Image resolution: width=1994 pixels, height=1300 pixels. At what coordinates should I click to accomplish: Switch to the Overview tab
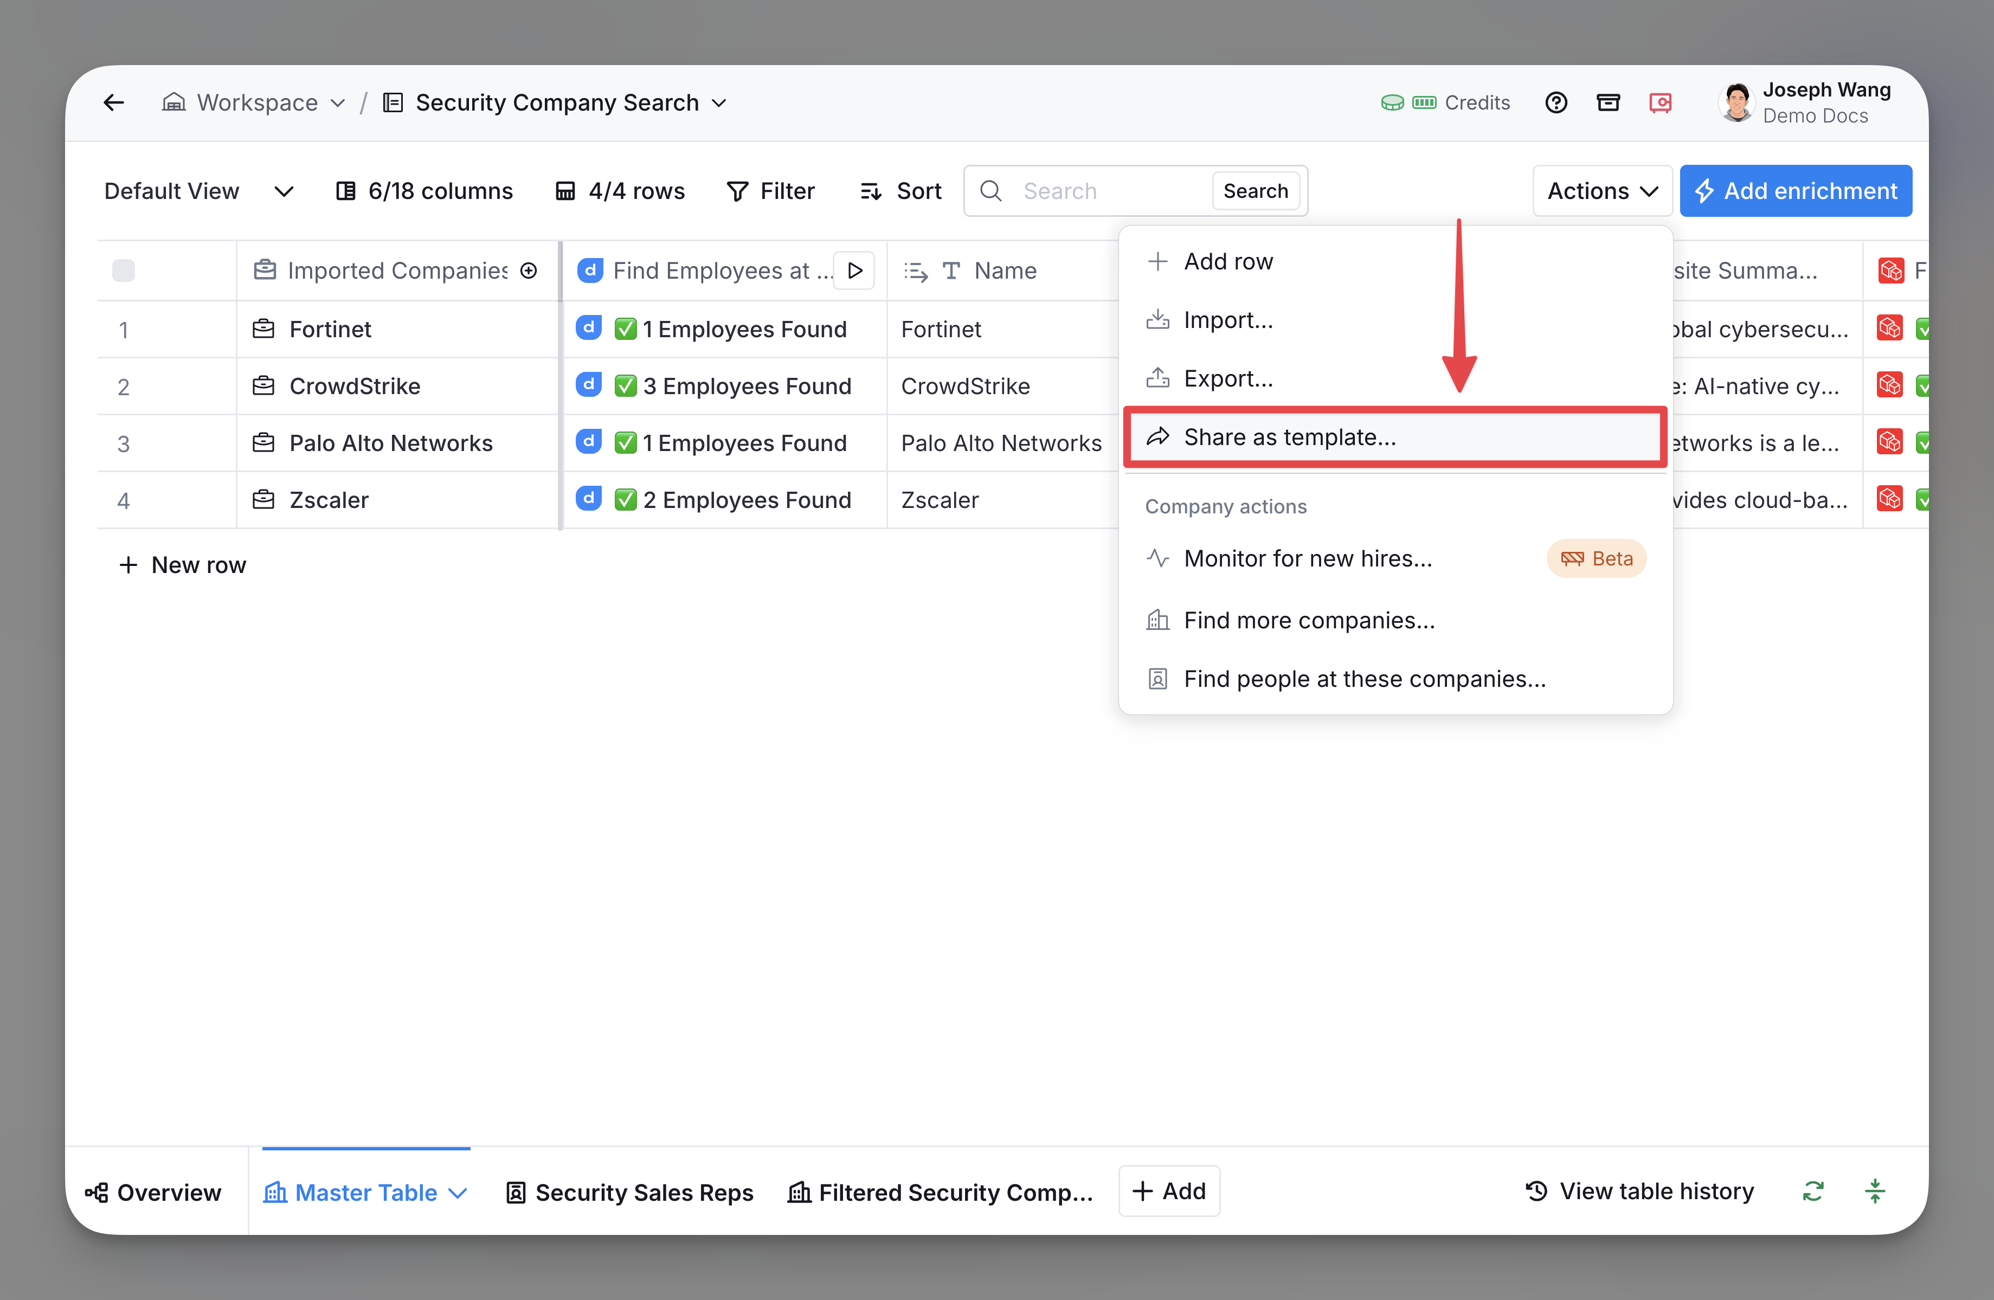click(153, 1192)
